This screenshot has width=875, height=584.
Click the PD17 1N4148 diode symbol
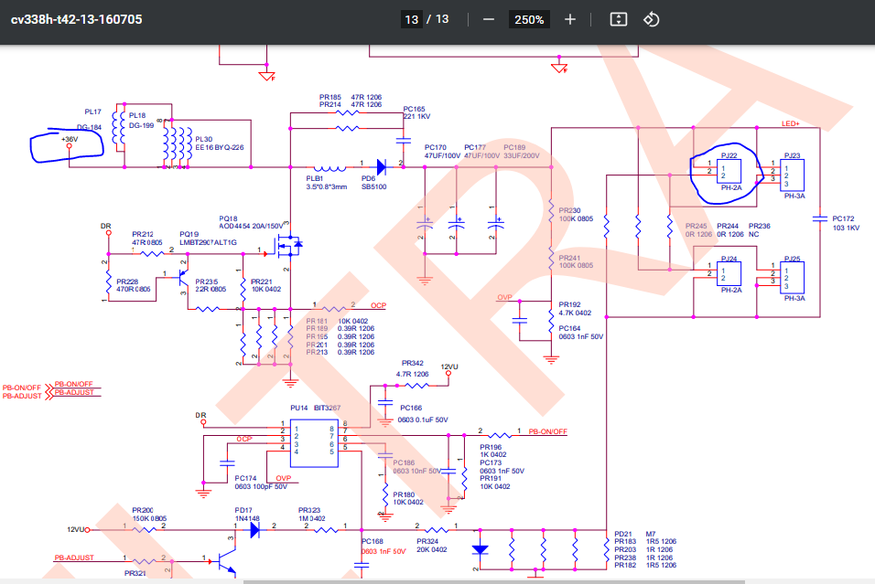pyautogui.click(x=254, y=530)
